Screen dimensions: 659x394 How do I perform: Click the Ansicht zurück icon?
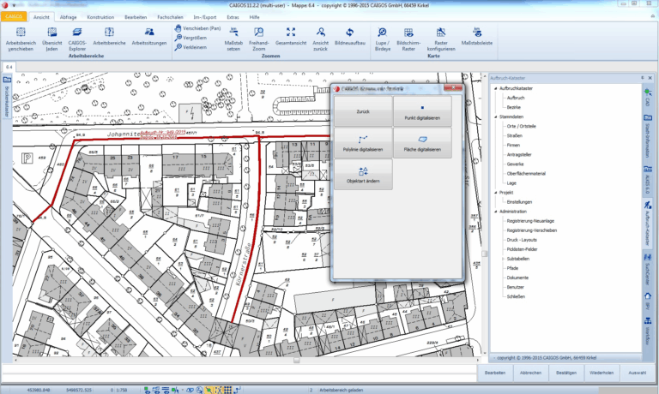click(x=321, y=32)
